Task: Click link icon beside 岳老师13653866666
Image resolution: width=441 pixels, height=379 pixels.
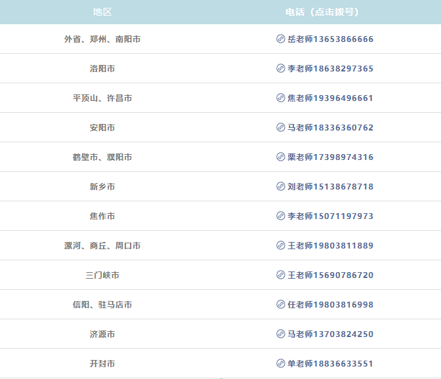Action: (280, 39)
